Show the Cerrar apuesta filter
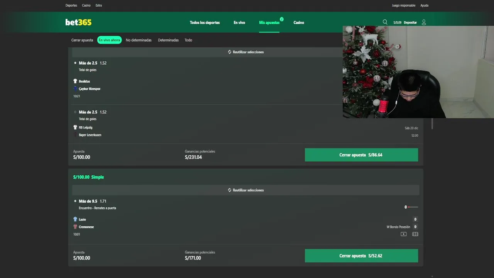Viewport: 494px width, 278px height. click(82, 40)
